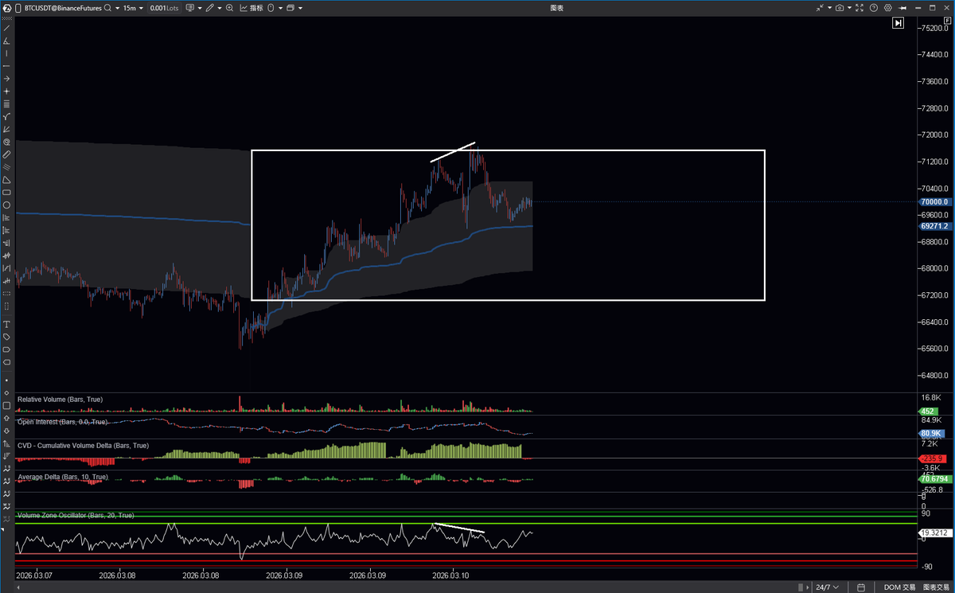Open the 24/7 session dropdown

click(827, 587)
